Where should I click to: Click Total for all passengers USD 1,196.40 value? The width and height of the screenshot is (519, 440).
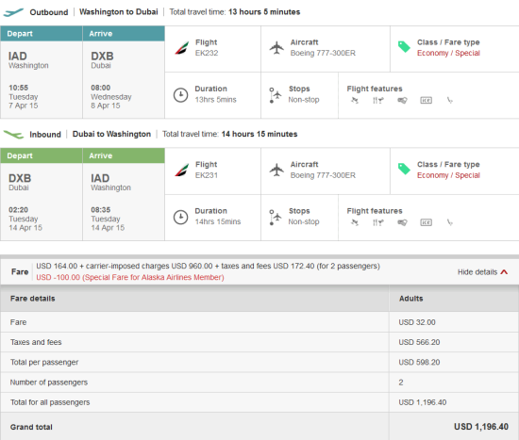[x=423, y=402]
